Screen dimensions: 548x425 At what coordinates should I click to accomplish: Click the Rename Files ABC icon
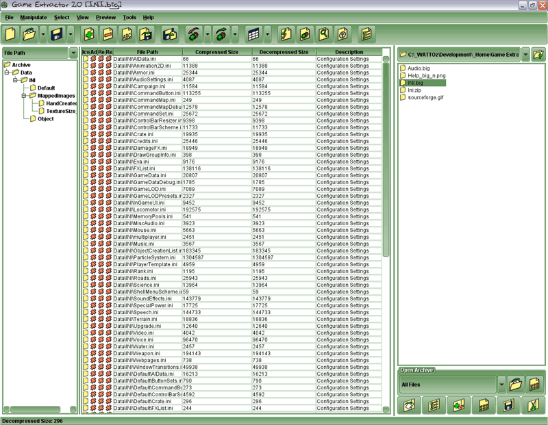(127, 34)
